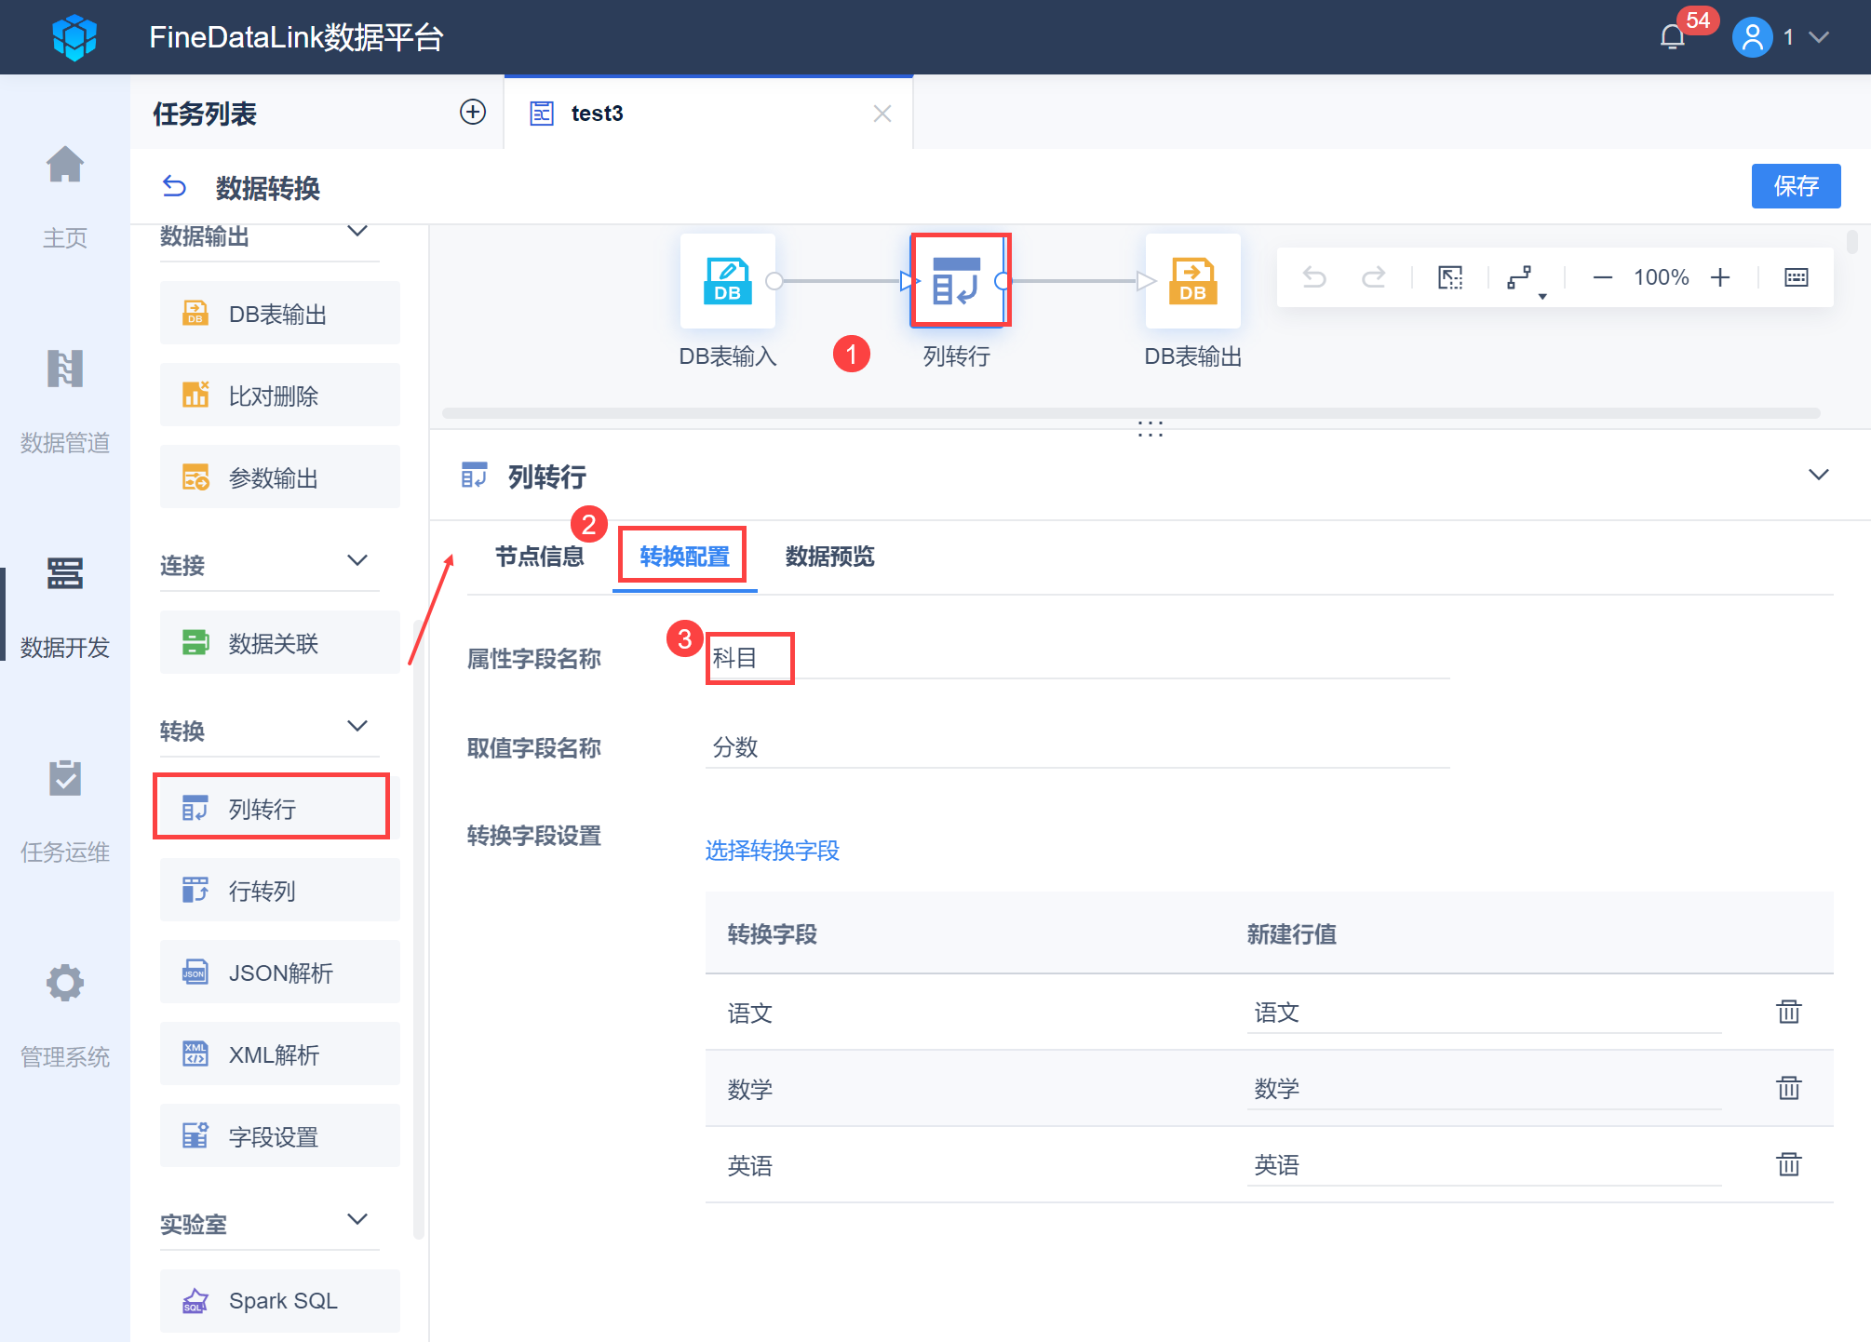Click the 选择转换字段 link

772,850
